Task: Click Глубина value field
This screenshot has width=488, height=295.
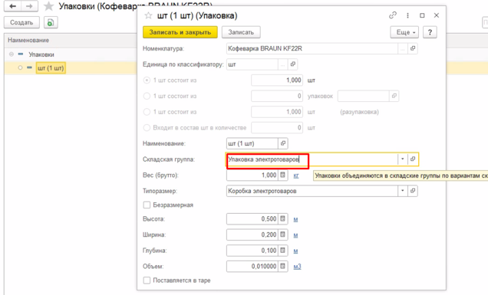Action: 252,251
